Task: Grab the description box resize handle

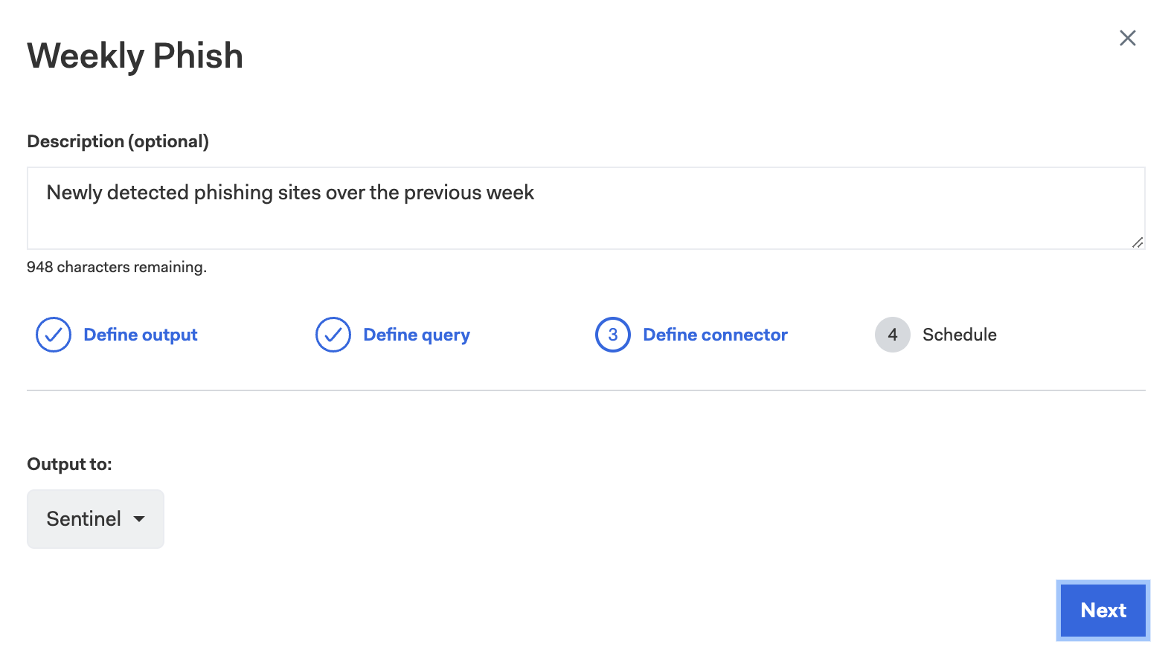Action: [1138, 242]
